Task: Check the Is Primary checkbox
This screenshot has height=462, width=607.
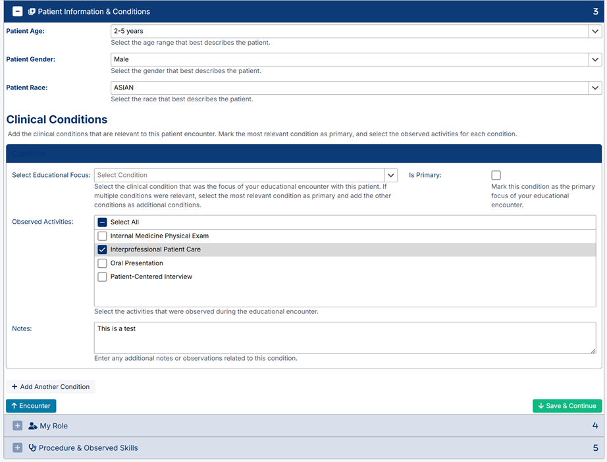Action: pos(496,175)
